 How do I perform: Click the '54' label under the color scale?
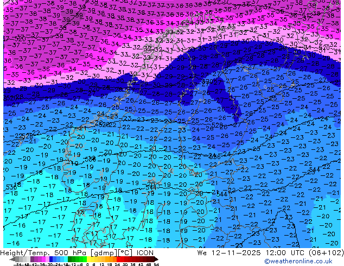156,265
